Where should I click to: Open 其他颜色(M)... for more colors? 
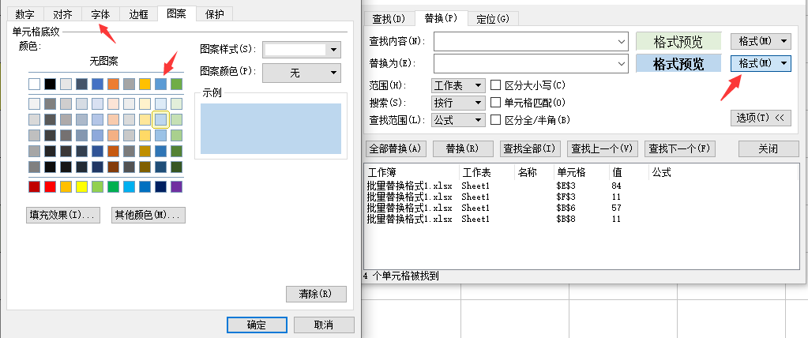coord(148,216)
